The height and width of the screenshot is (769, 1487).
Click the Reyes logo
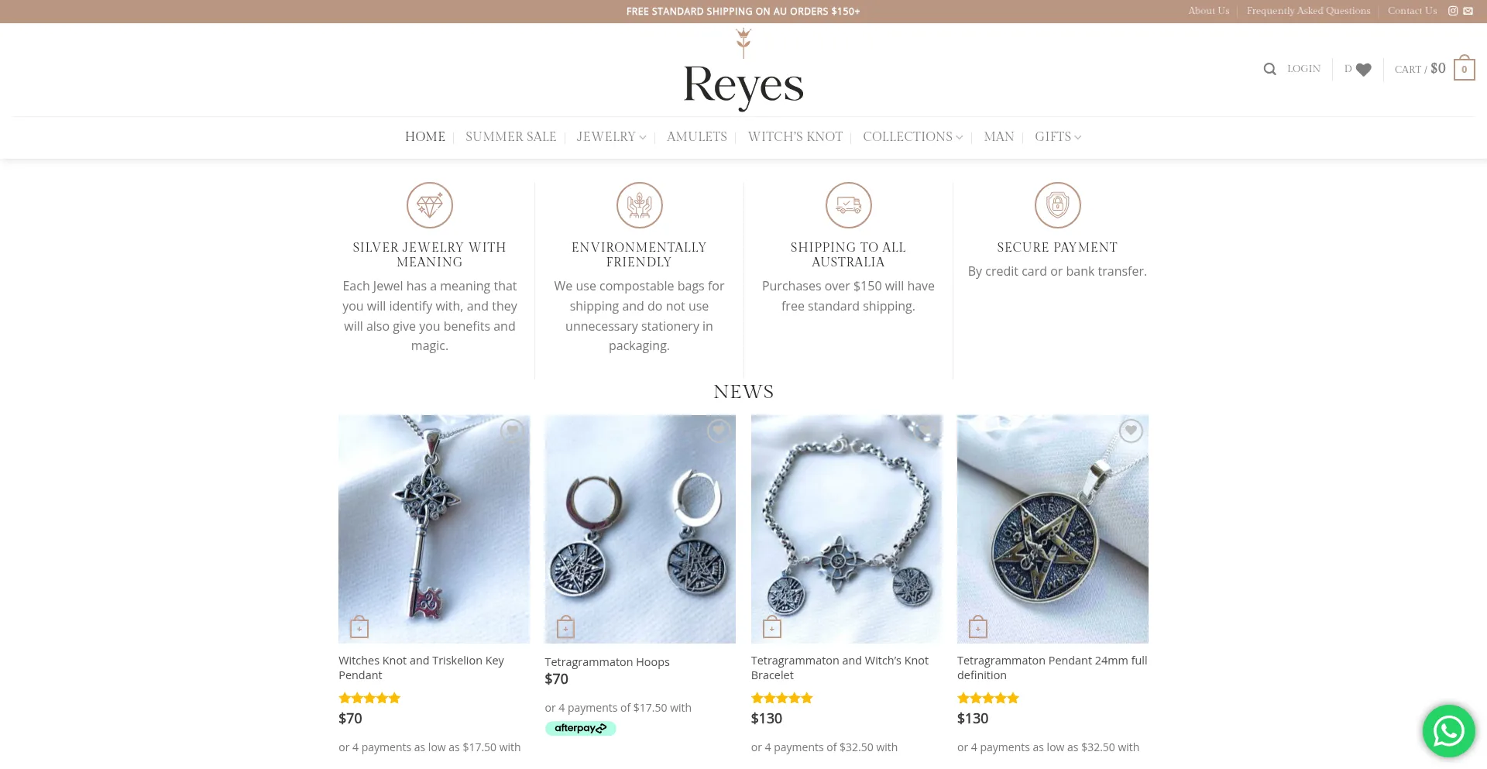(x=743, y=71)
